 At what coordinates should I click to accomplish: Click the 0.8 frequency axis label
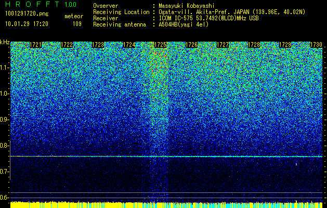click(4, 146)
